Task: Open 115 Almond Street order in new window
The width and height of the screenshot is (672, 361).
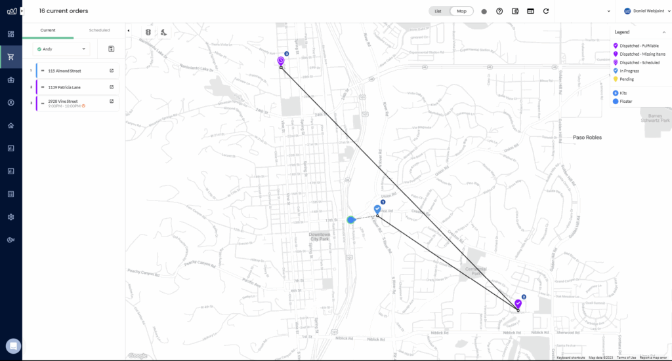Action: coord(112,71)
